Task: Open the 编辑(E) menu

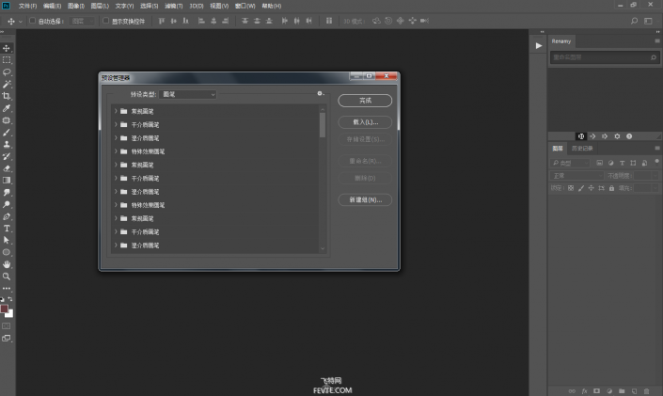Action: coord(52,6)
